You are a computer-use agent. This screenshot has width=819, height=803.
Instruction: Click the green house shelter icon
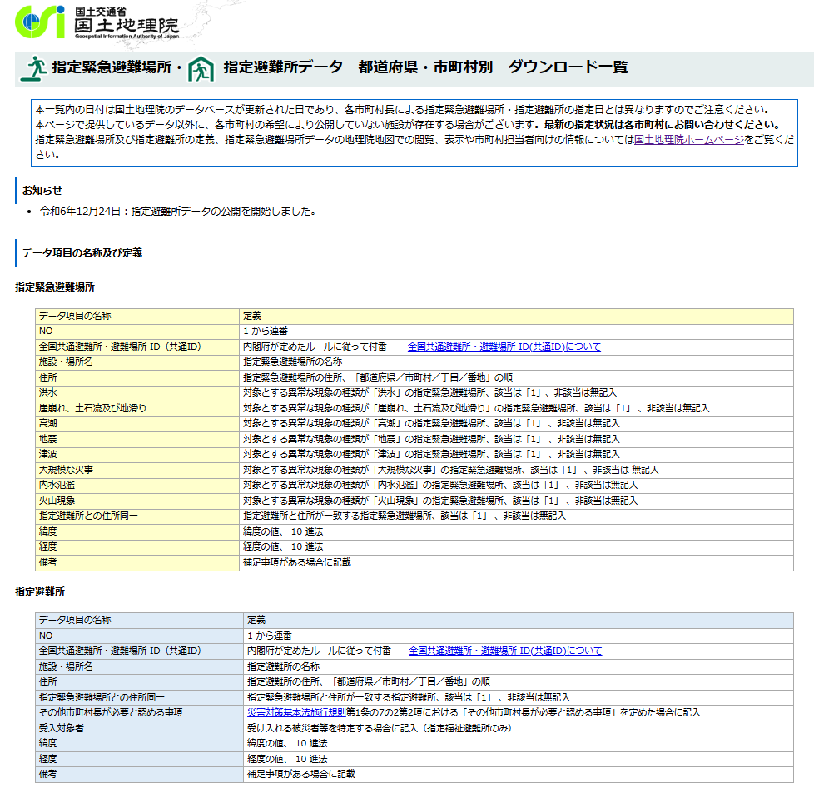(x=201, y=68)
